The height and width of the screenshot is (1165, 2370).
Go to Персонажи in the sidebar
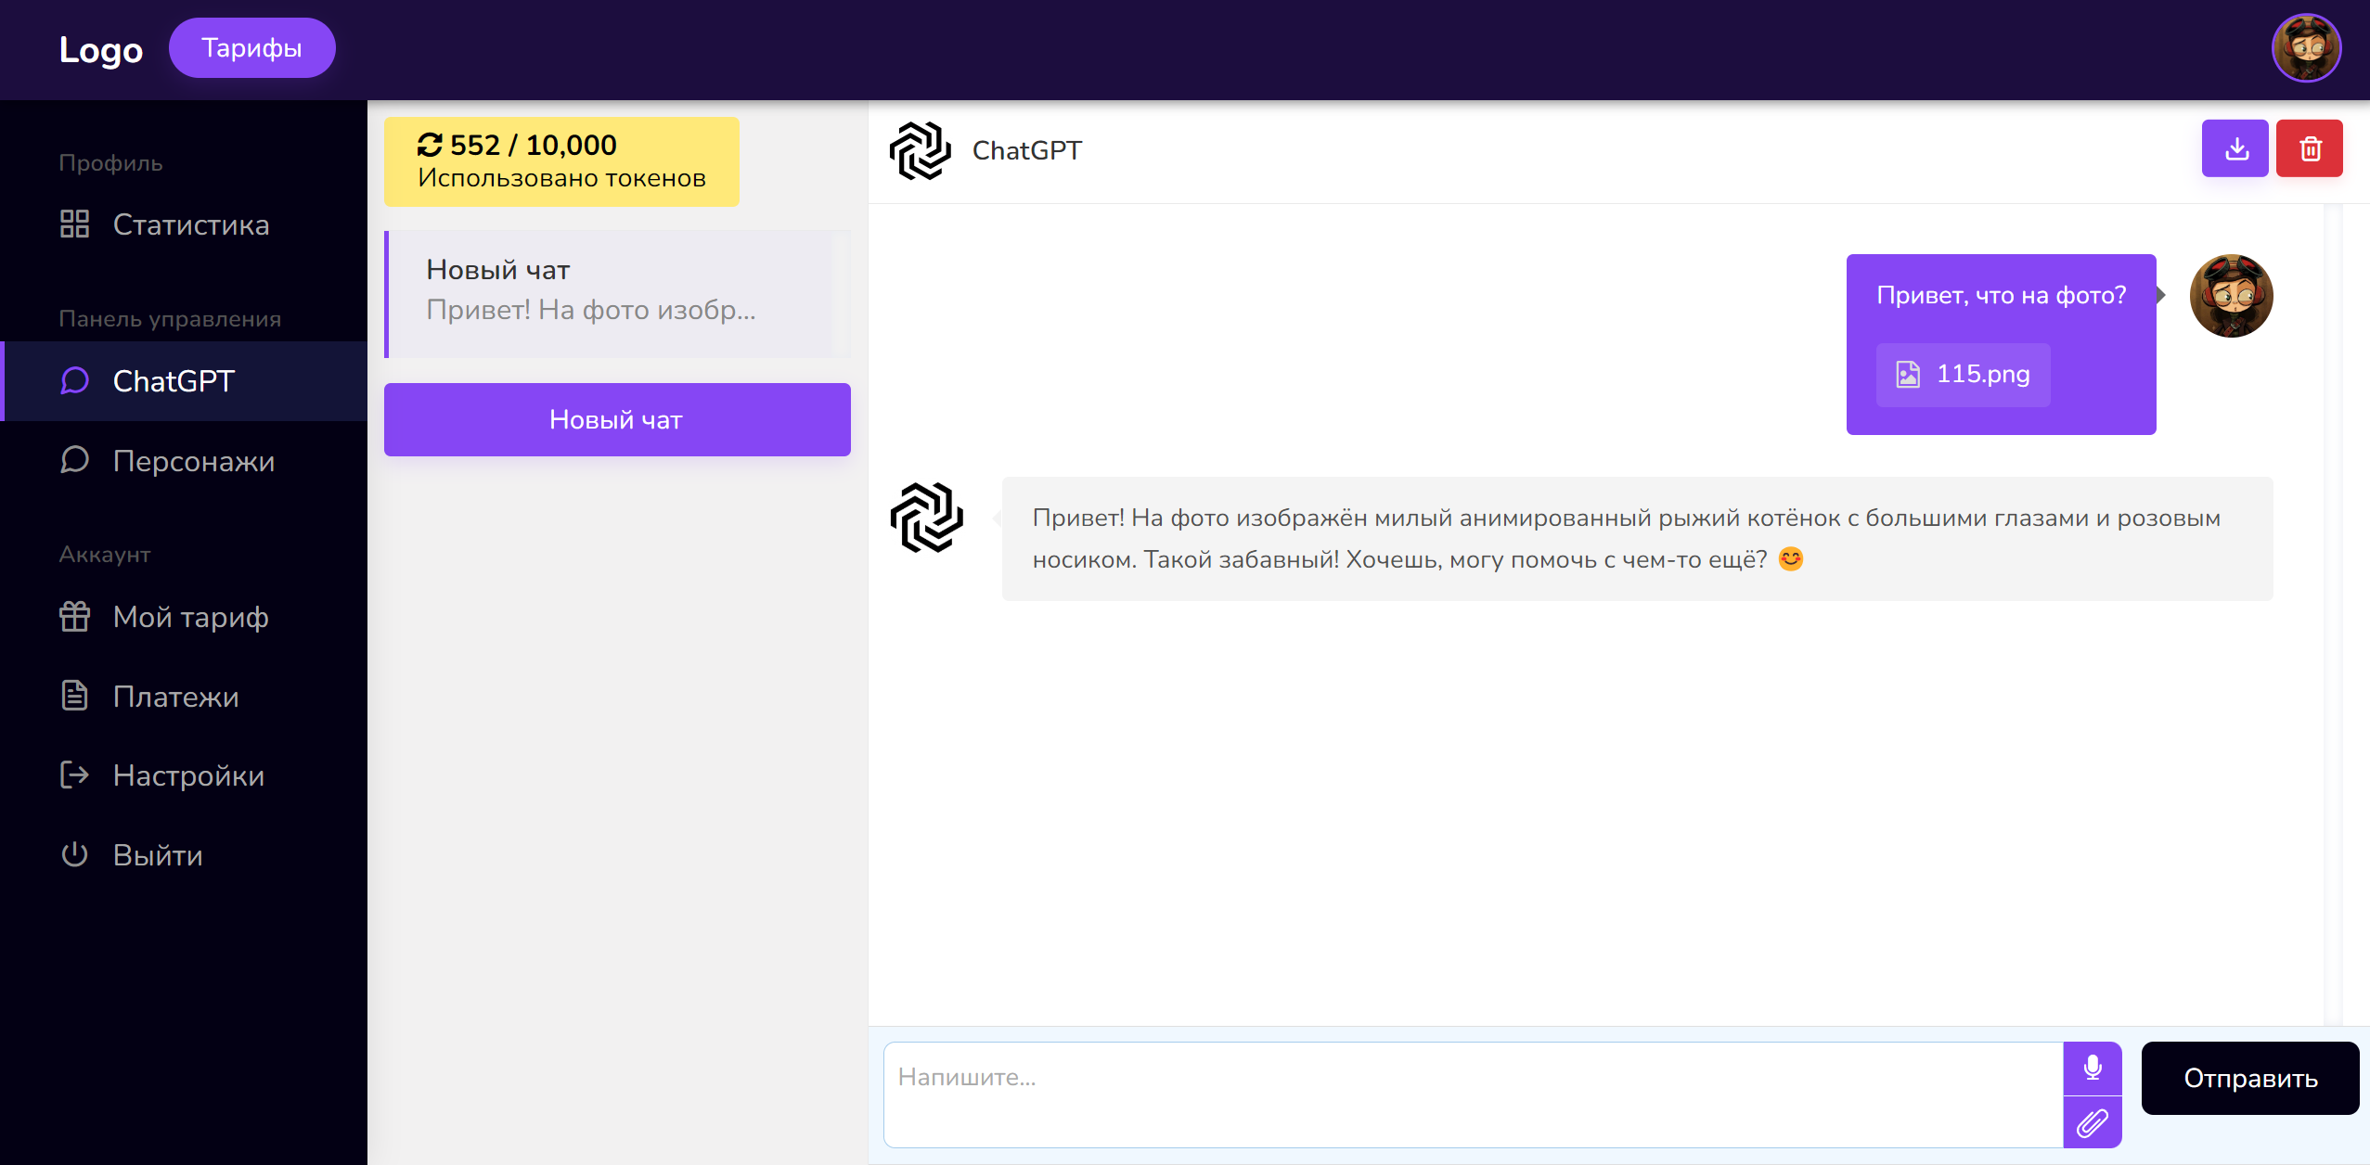[x=193, y=461]
